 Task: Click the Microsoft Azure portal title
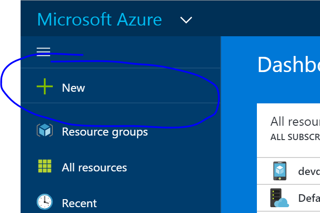pos(99,20)
